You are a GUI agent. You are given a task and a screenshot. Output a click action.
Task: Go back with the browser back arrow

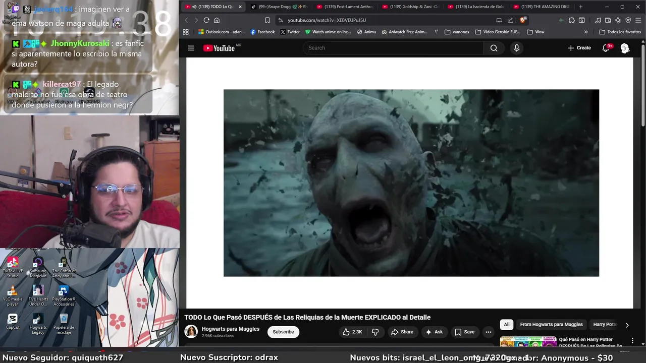coord(186,20)
